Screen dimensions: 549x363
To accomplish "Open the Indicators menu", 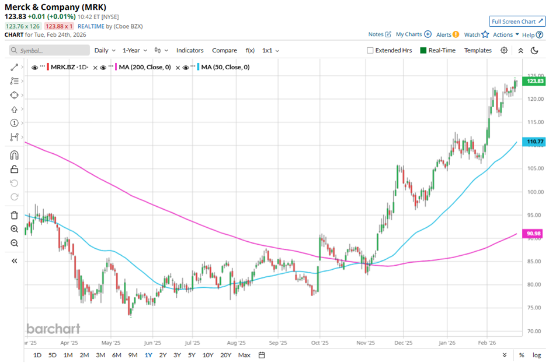I will coord(190,51).
